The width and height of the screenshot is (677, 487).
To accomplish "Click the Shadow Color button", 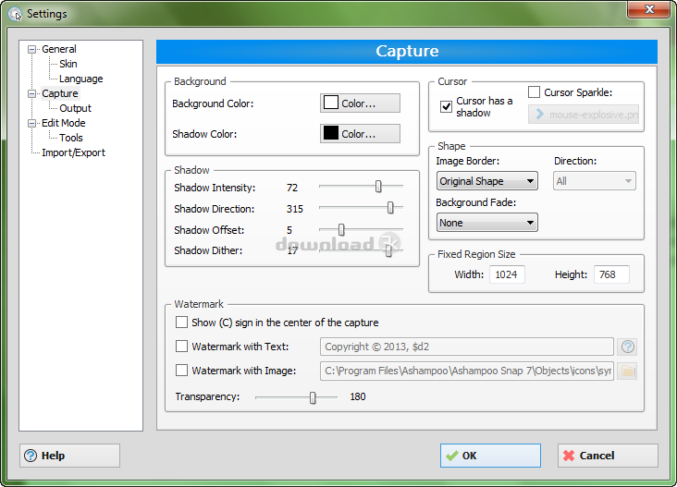I will pos(360,134).
